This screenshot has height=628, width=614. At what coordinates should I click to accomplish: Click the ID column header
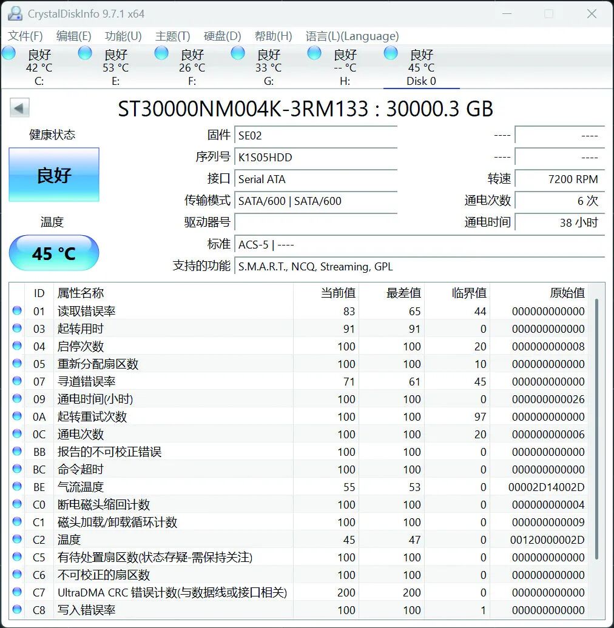tap(39, 293)
